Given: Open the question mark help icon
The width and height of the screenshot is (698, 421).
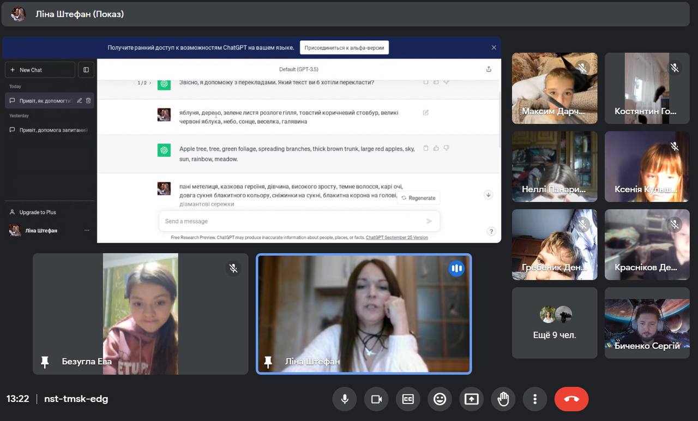Looking at the screenshot, I should coord(491,231).
